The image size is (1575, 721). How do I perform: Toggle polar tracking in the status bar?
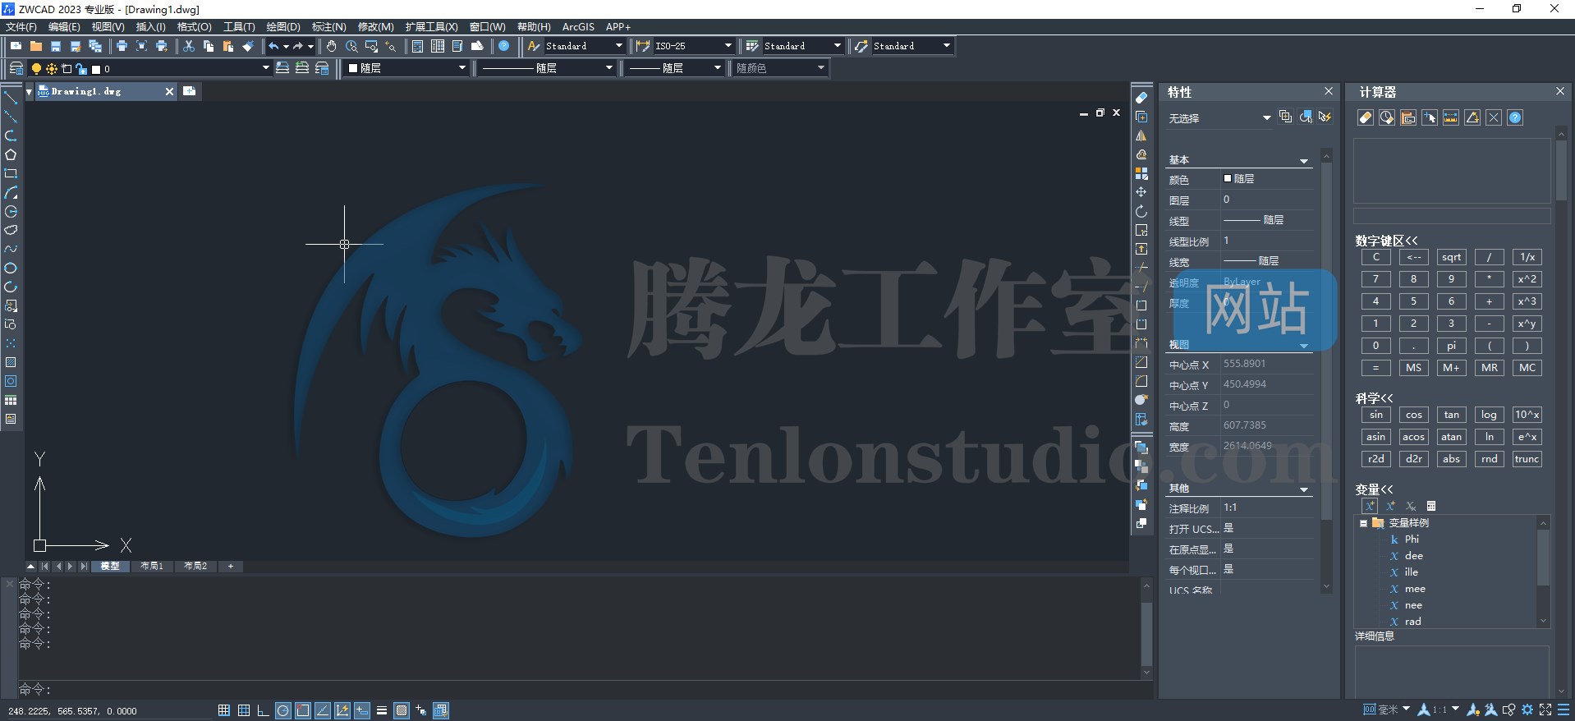[x=283, y=710]
